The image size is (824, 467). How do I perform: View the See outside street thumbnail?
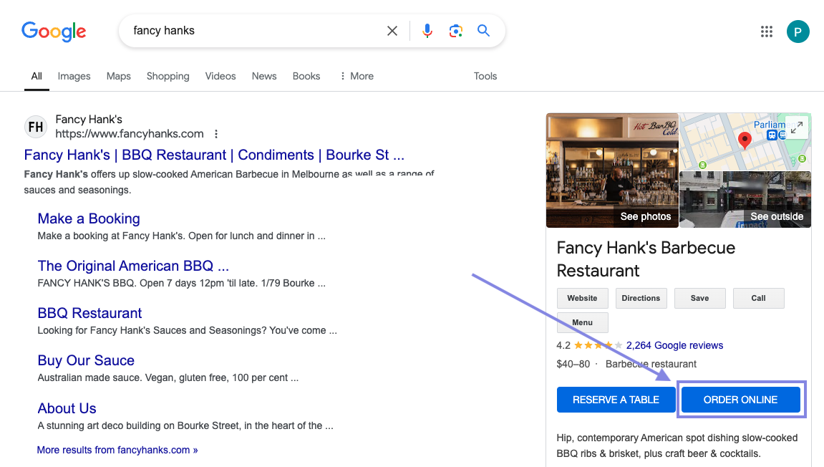[x=745, y=199]
